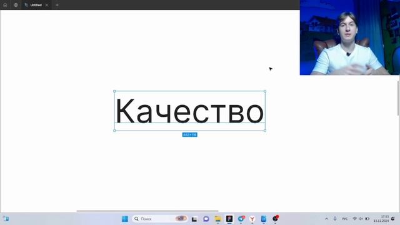400x225 pixels.
Task: Open the Windows widgets icon at taskbar left
Action: 6,219
